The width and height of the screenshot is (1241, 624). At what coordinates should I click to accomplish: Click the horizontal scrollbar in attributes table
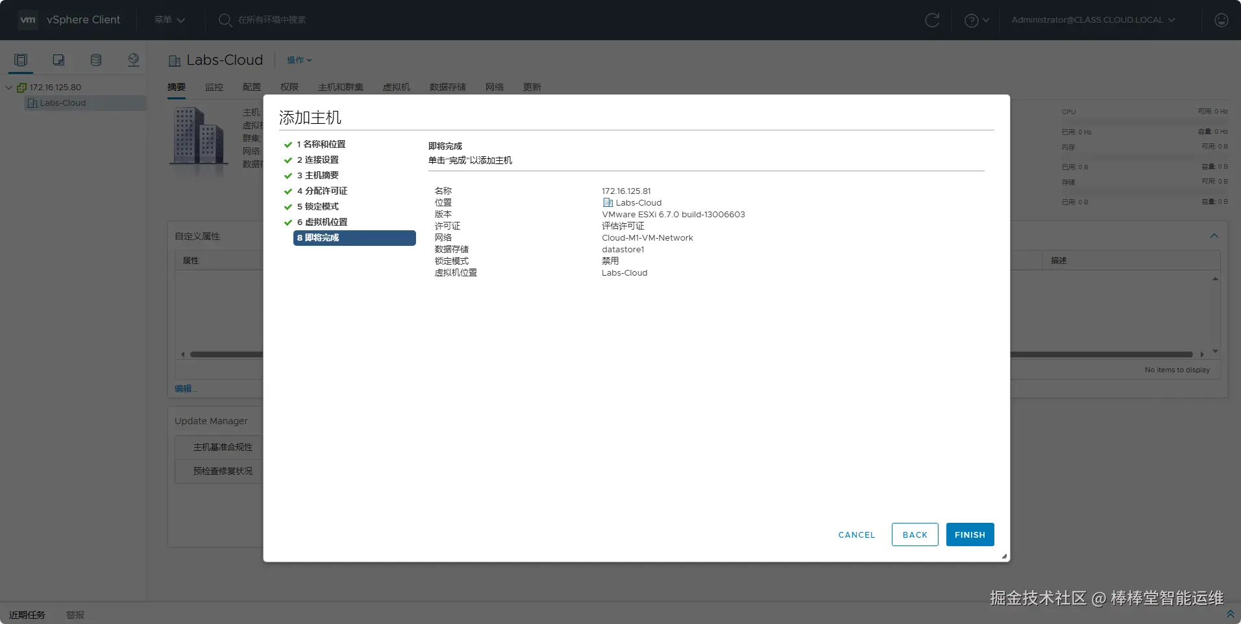[x=691, y=354]
